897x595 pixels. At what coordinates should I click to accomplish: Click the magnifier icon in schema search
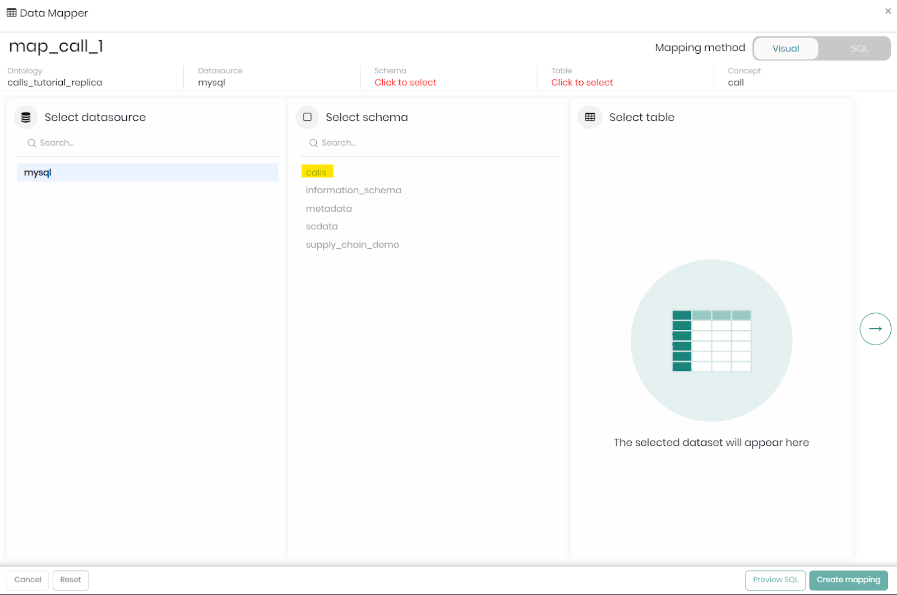click(x=313, y=143)
